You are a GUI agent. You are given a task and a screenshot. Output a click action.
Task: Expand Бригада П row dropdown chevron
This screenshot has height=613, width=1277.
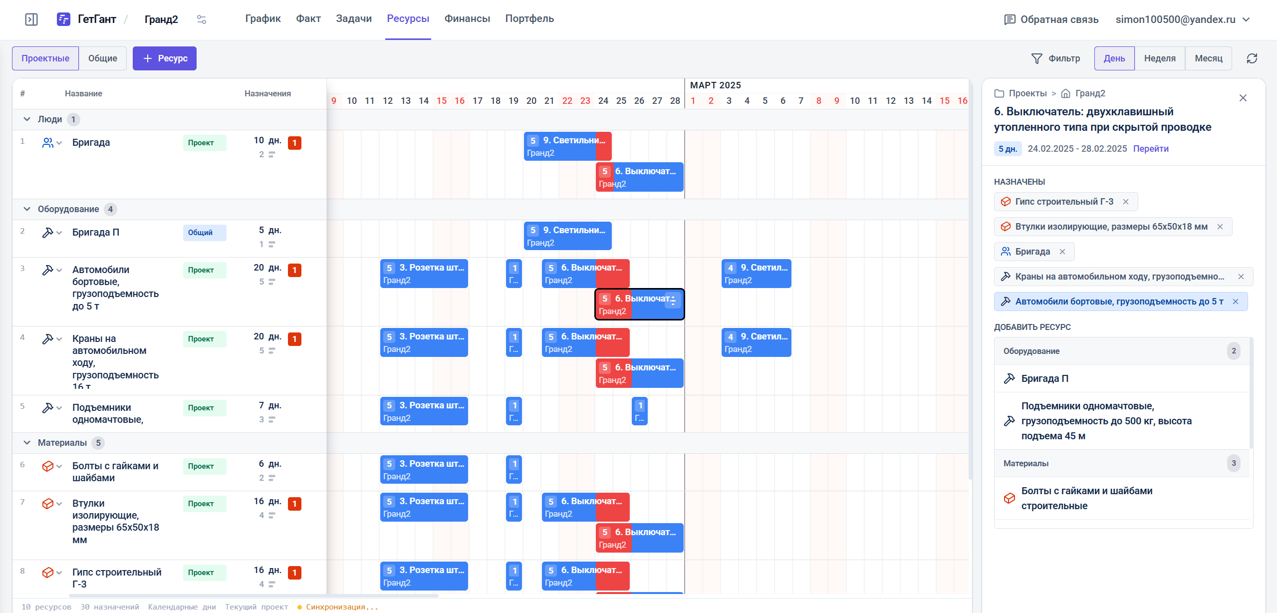[59, 233]
